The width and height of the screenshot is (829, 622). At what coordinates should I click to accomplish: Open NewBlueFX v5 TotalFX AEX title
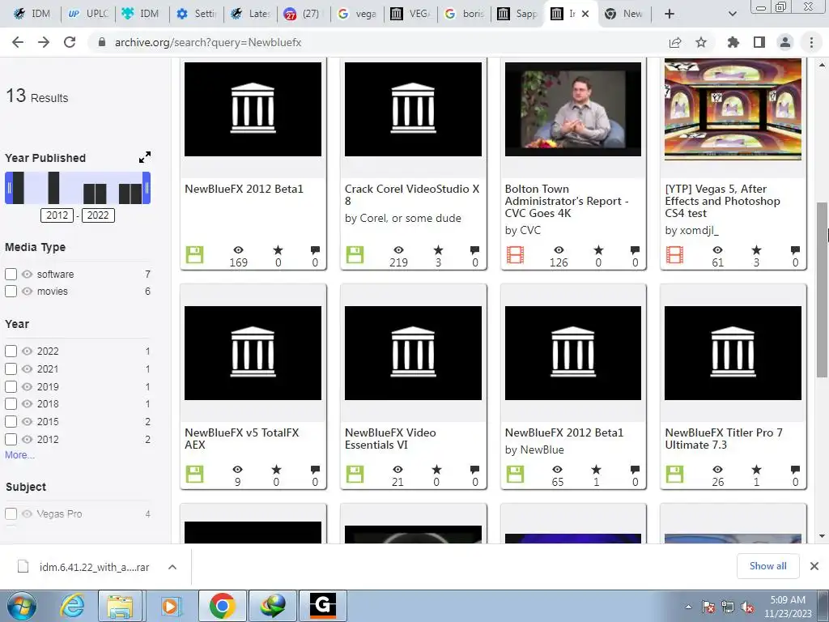tap(241, 438)
